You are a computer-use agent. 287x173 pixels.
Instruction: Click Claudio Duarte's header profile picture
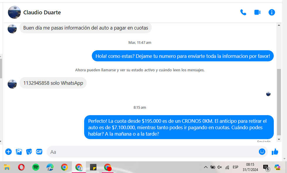coord(14,12)
